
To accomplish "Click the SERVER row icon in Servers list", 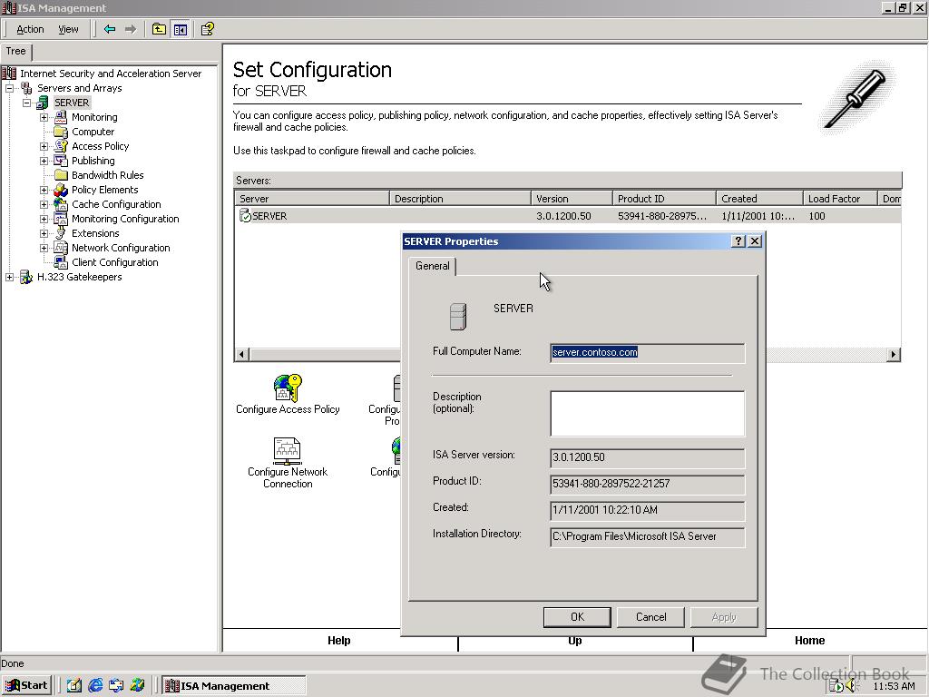I will coord(245,216).
